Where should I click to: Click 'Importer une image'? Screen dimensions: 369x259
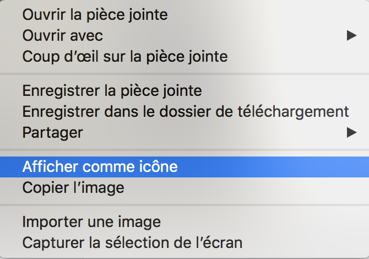coord(91,222)
